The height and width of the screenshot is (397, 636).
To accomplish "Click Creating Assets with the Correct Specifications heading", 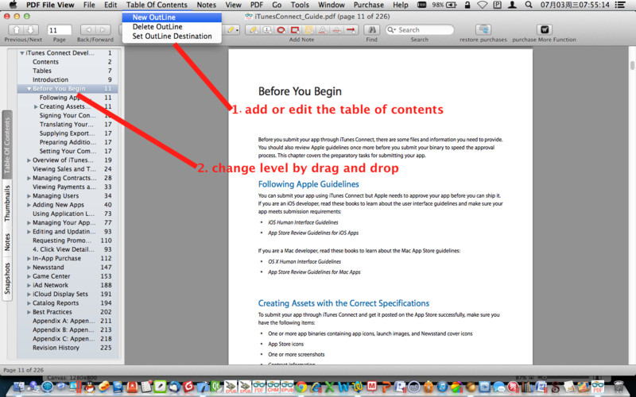I will point(343,303).
